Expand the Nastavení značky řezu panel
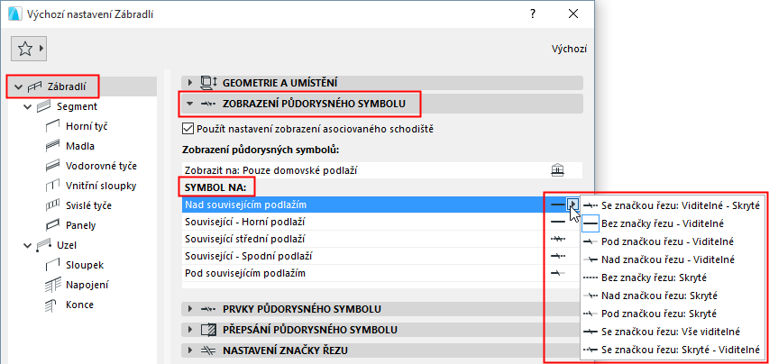The height and width of the screenshot is (364, 769). click(190, 350)
